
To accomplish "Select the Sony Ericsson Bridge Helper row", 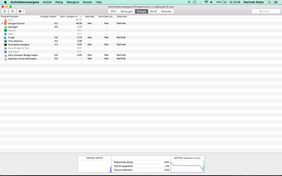I will tap(23, 55).
